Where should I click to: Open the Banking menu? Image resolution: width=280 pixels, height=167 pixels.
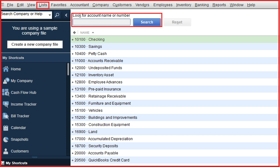[x=202, y=5]
